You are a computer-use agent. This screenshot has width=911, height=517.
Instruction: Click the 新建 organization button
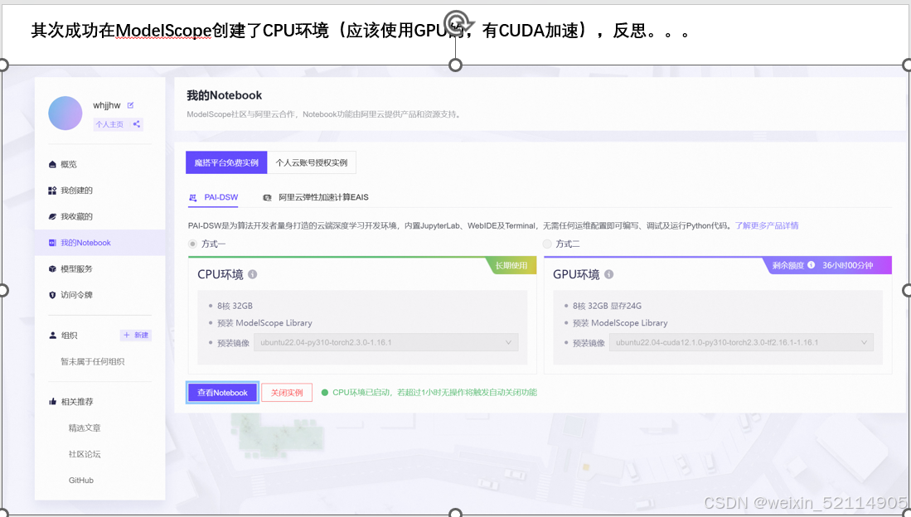point(136,336)
